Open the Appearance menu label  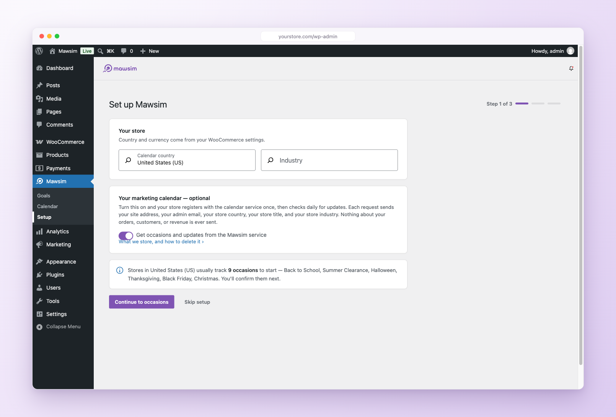tap(61, 262)
